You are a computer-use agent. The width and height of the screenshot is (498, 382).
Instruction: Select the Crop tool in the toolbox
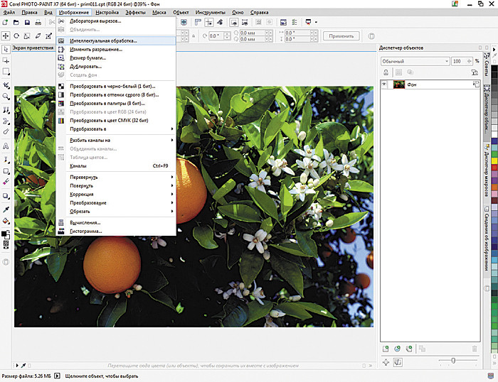[6, 84]
